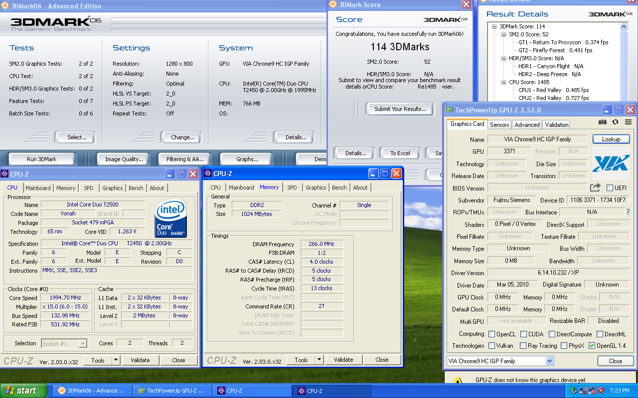Click the local network disconnected tray icon
Screen dimensions: 638x398
pyautogui.click(x=592, y=391)
